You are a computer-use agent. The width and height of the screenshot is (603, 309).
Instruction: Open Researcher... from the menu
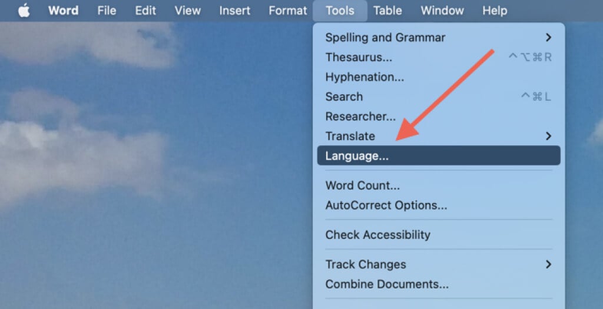[x=439, y=117]
